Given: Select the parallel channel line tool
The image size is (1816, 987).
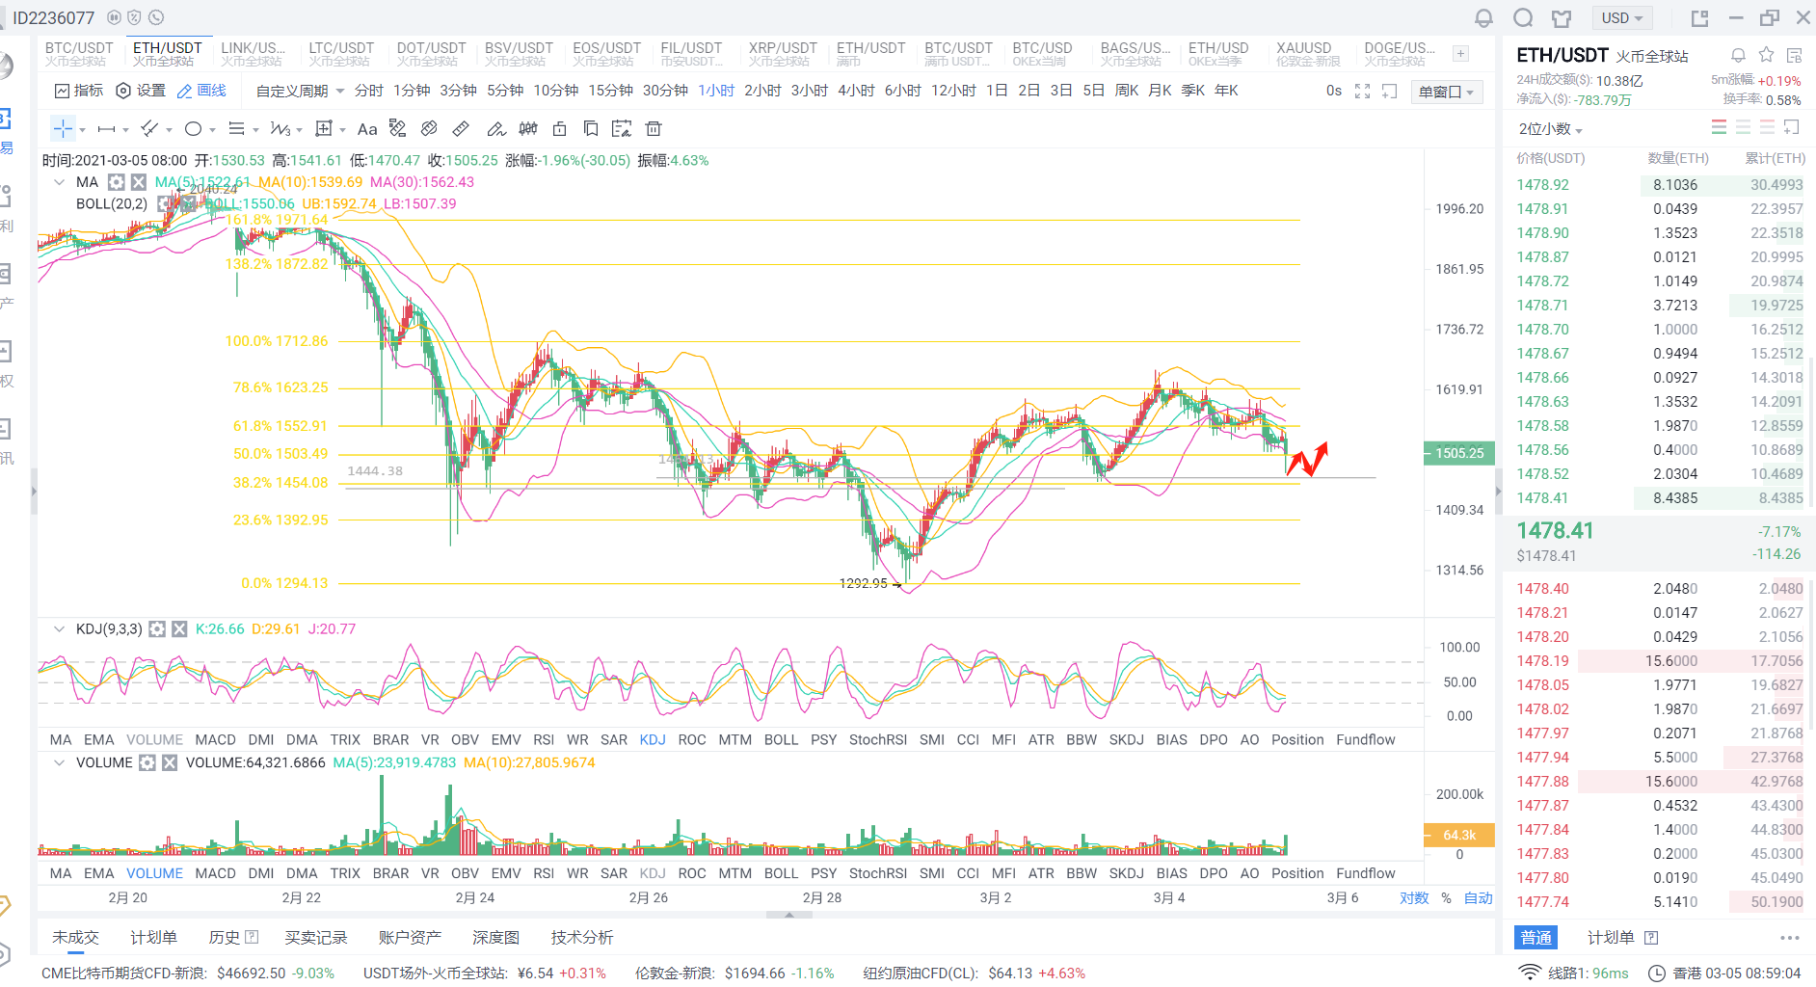Looking at the screenshot, I should tap(149, 128).
